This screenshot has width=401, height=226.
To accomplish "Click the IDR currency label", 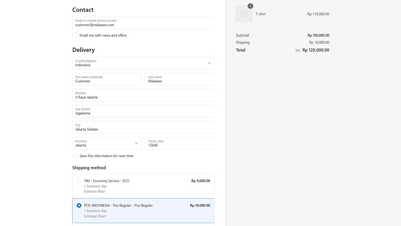I will click(298, 50).
